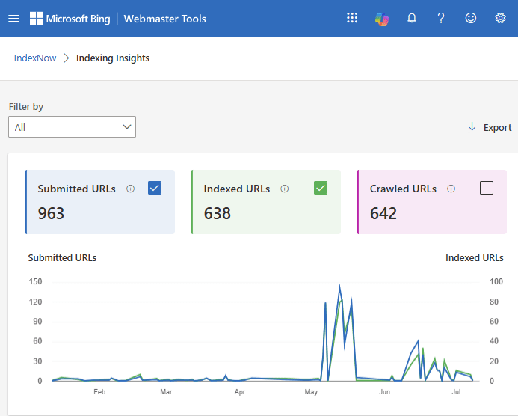Open the hamburger navigation menu

[x=13, y=19]
